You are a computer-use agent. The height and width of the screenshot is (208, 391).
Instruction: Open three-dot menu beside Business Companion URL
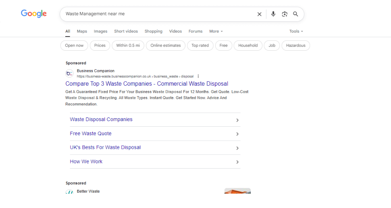pyautogui.click(x=198, y=76)
